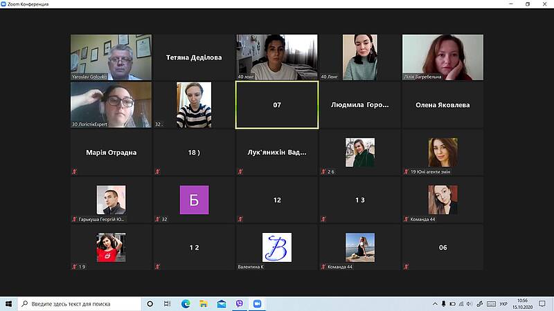The width and height of the screenshot is (554, 311).
Task: Click muted mic icon on Валентина К tile
Action: click(240, 266)
